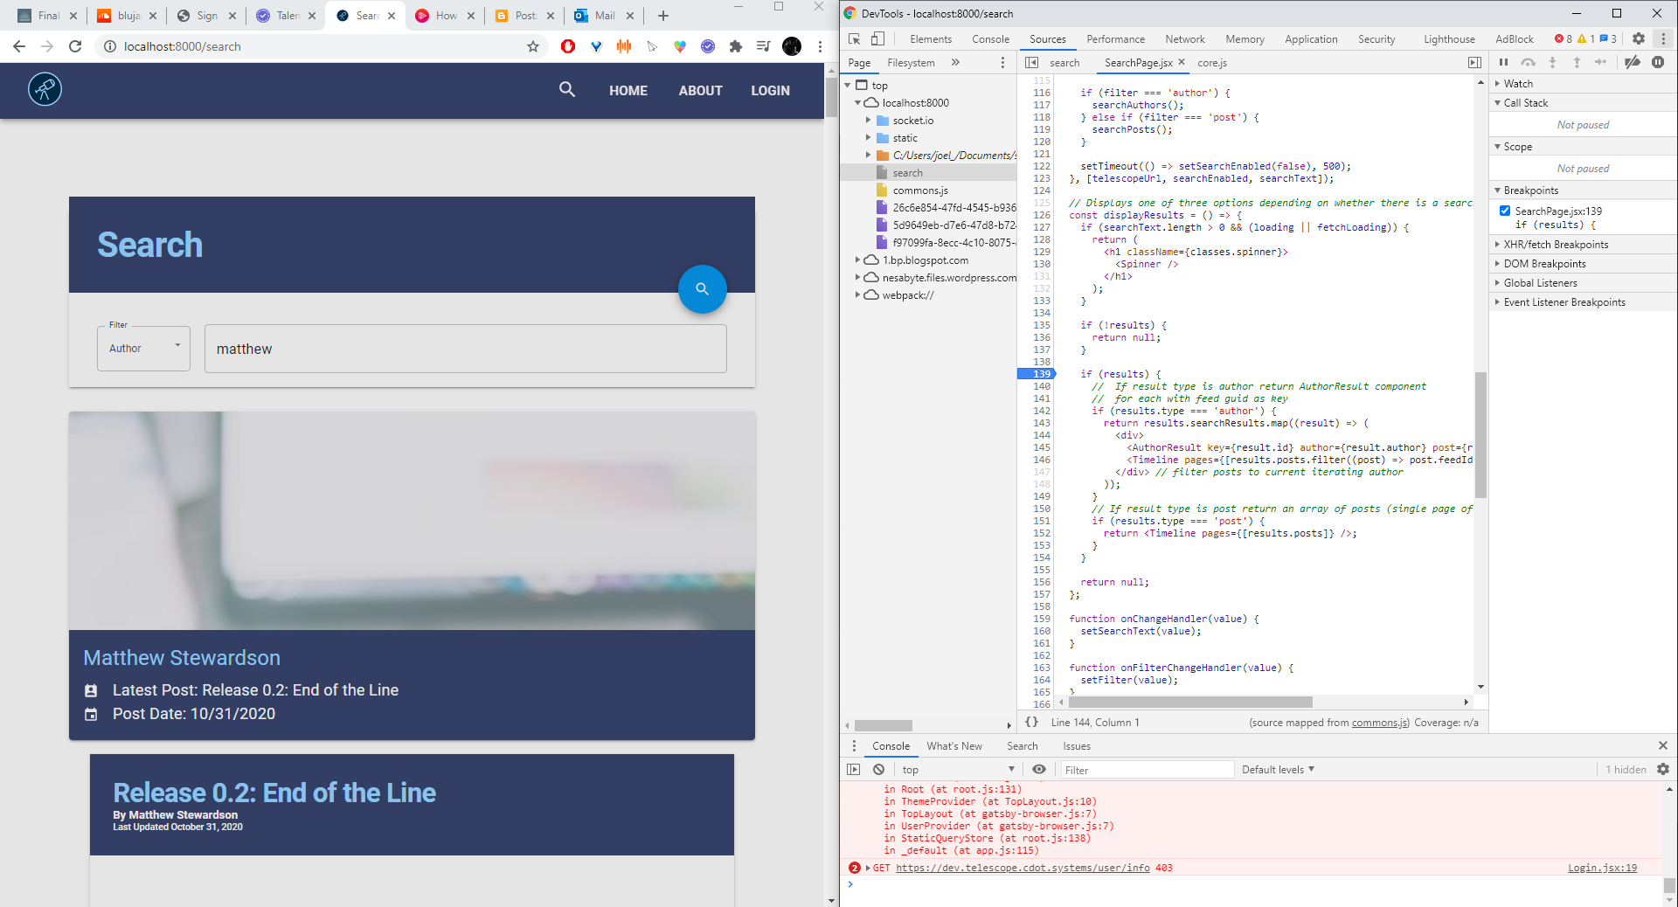Toggle the pause on exceptions icon
The width and height of the screenshot is (1678, 907).
tap(1658, 62)
